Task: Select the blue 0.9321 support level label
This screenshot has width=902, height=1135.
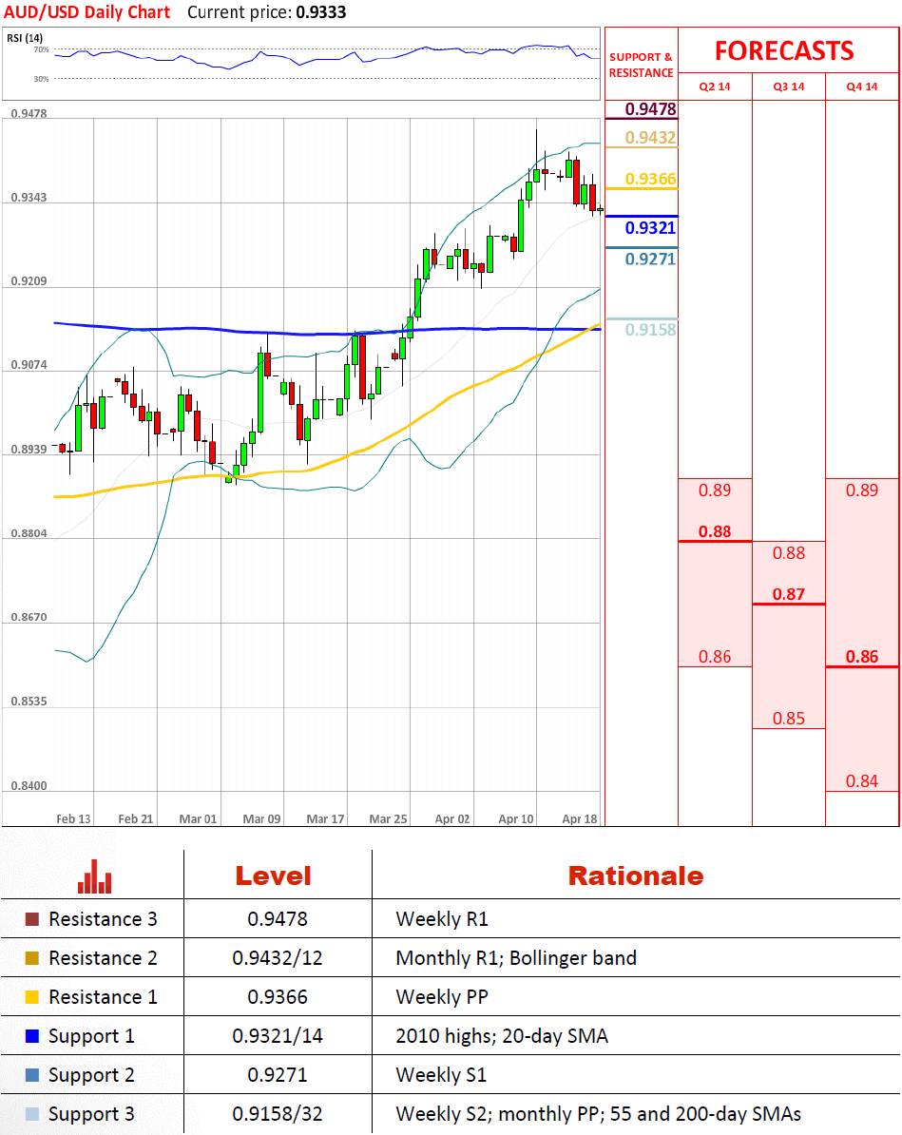Action: (x=650, y=228)
